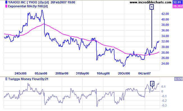The height and width of the screenshot is (111, 183).
Task: Click the 10Aug06 date axis label
Action: point(103,73)
